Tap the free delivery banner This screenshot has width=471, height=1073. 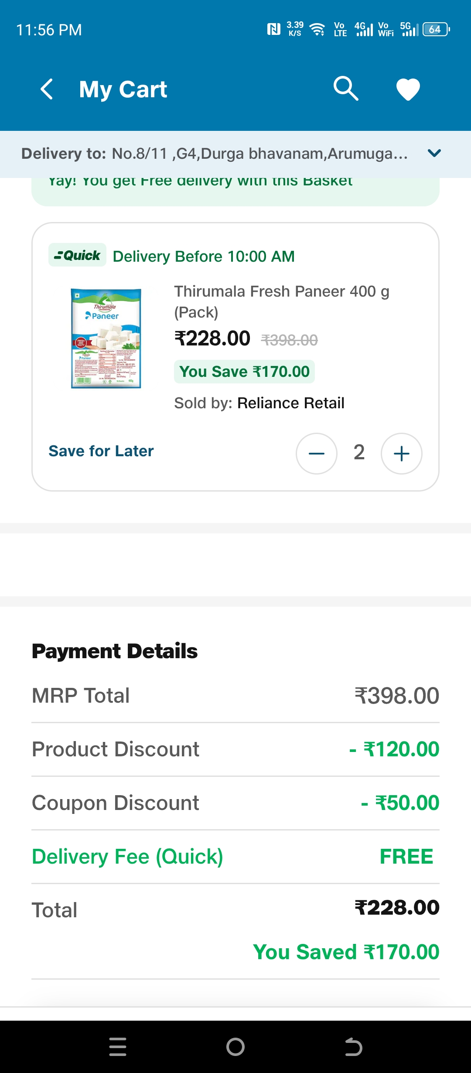pyautogui.click(x=235, y=191)
